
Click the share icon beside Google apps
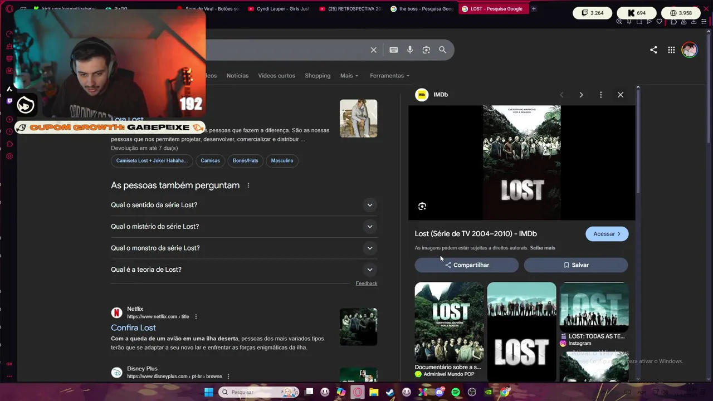point(653,50)
